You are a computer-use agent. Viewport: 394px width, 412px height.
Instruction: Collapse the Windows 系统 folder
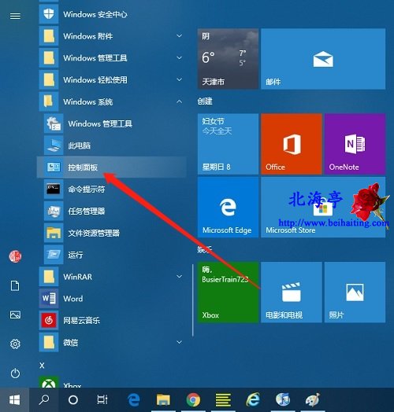180,101
